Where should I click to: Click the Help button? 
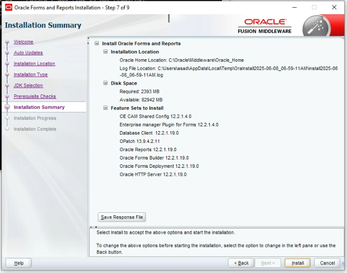tap(19, 263)
